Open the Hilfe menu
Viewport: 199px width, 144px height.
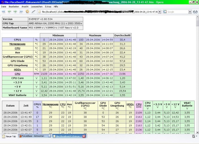coord(56,7)
